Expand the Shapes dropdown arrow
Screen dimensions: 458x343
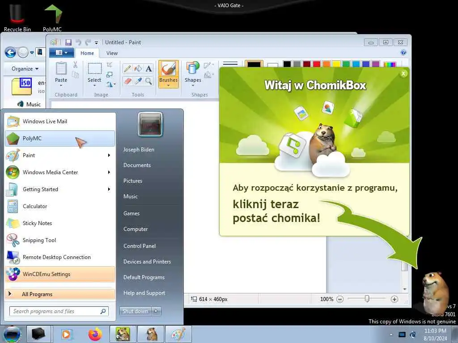click(193, 85)
